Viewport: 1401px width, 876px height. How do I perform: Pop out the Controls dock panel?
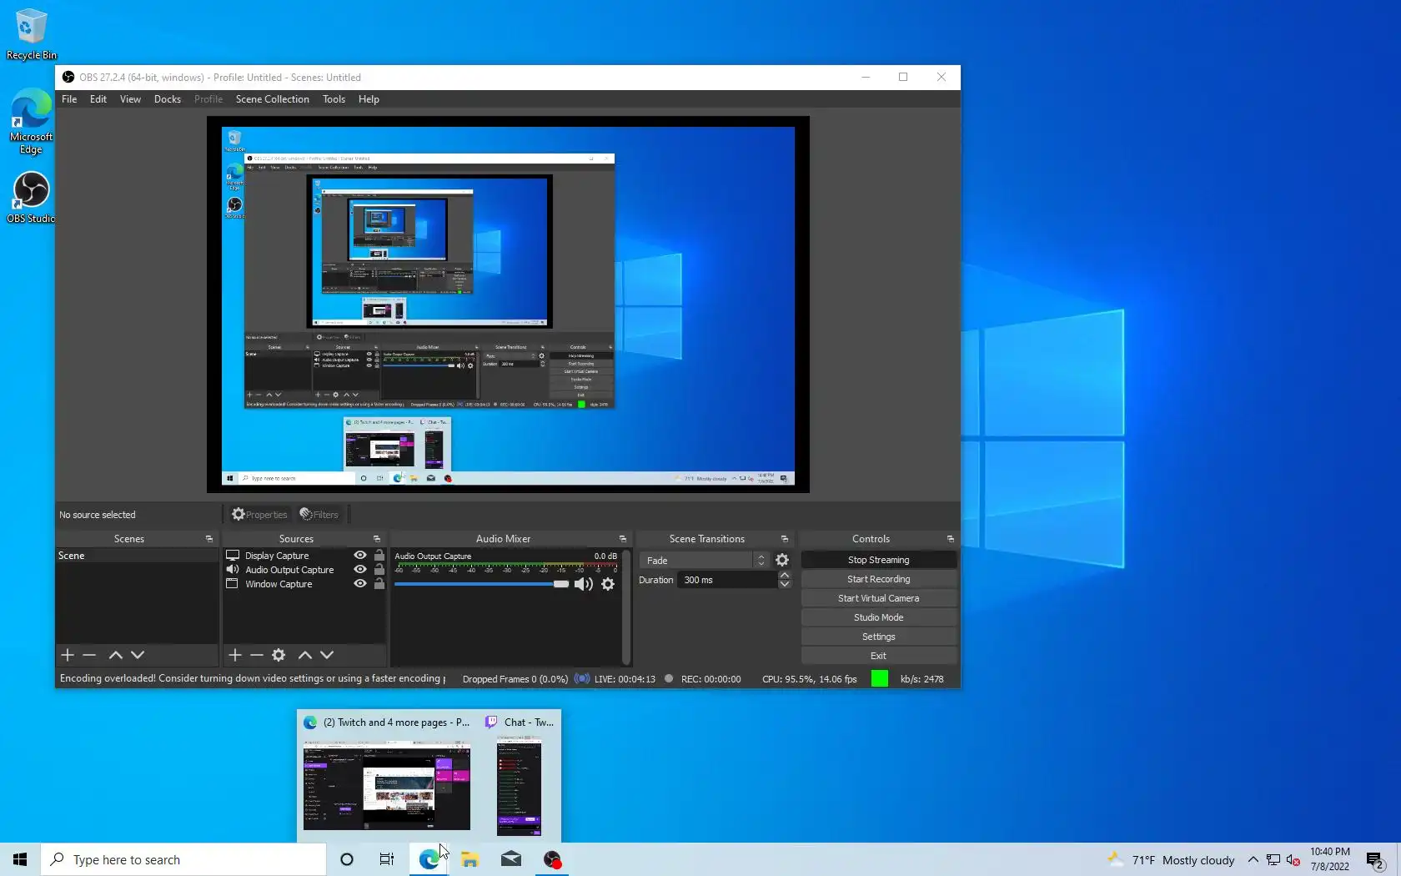pyautogui.click(x=951, y=539)
